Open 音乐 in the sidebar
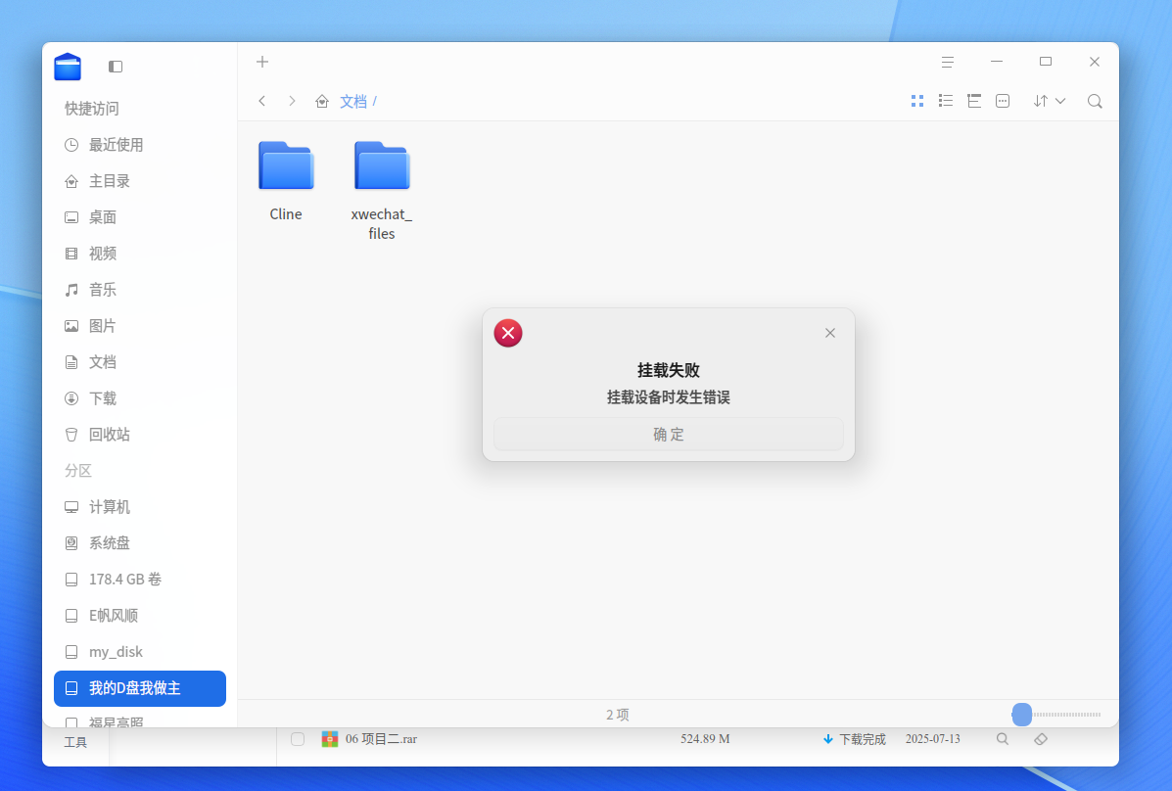The image size is (1172, 791). coord(140,290)
